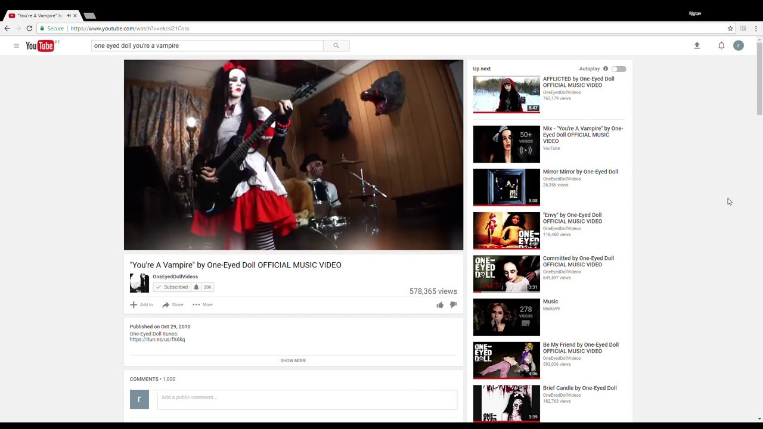Click the Committed by One-Eyed Doll title

[578, 262]
